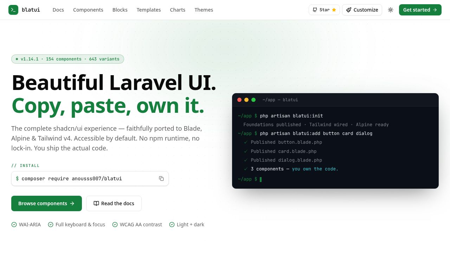Go to the Docs page

point(58,10)
